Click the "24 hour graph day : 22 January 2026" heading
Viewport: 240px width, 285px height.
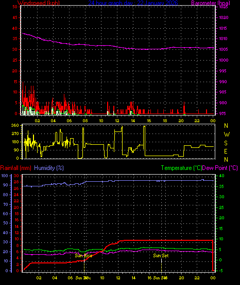pyautogui.click(x=133, y=3)
